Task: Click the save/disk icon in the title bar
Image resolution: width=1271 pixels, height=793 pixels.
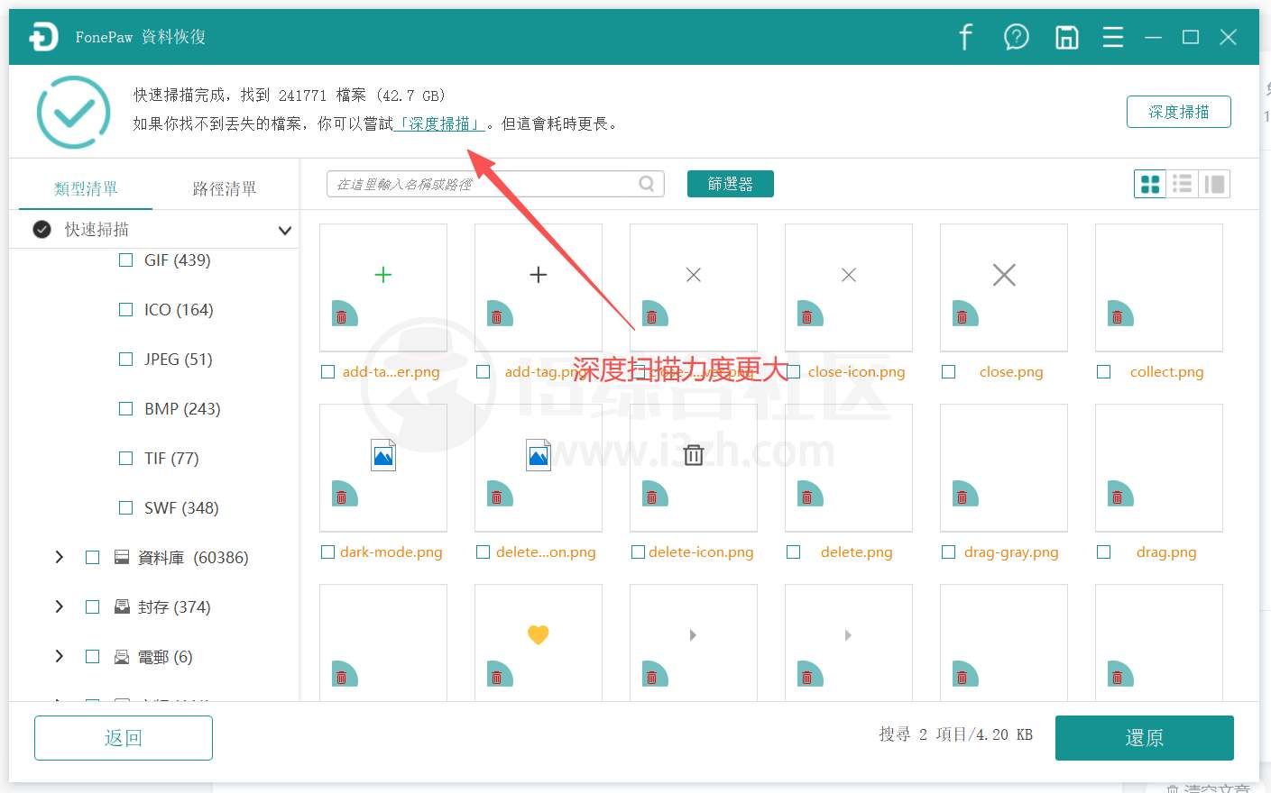Action: point(1066,37)
